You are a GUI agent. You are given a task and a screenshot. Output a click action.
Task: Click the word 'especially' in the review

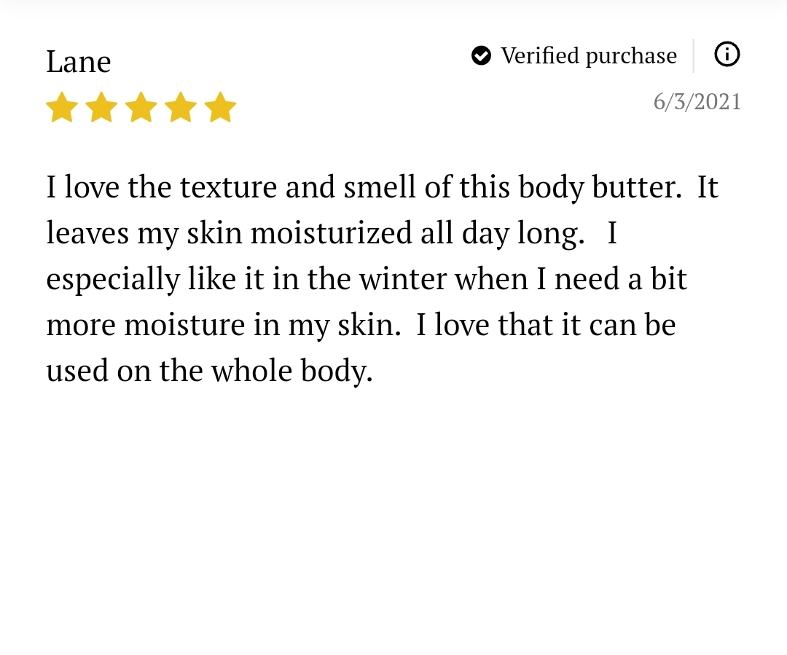tap(113, 280)
